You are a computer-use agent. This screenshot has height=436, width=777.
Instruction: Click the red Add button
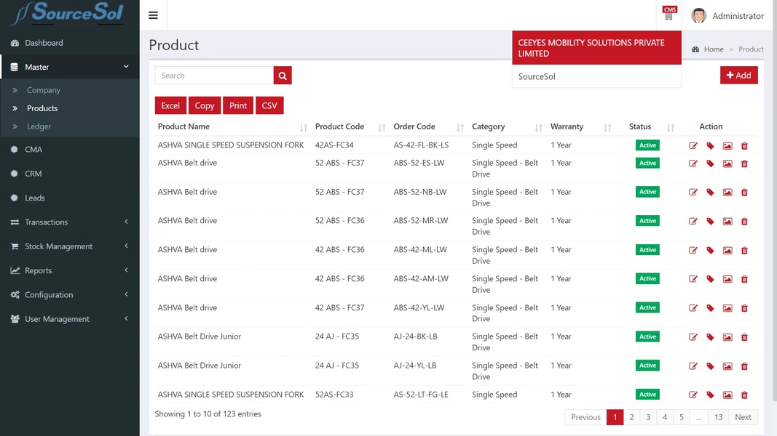(x=738, y=76)
